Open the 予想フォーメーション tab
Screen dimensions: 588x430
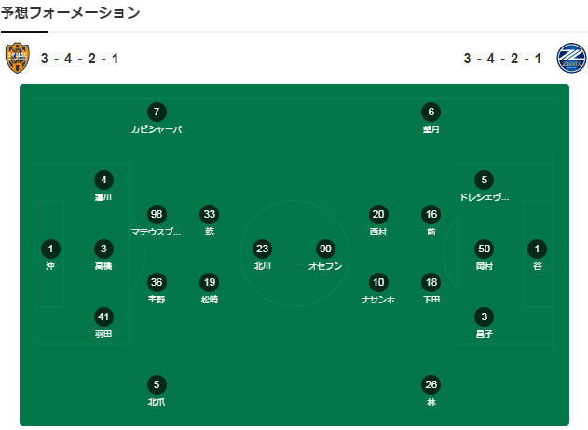coord(70,13)
